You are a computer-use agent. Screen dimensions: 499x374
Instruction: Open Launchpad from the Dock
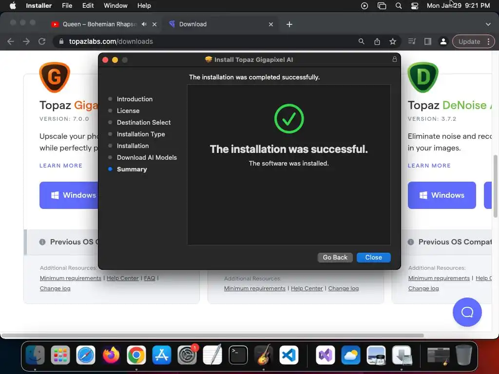(x=60, y=355)
